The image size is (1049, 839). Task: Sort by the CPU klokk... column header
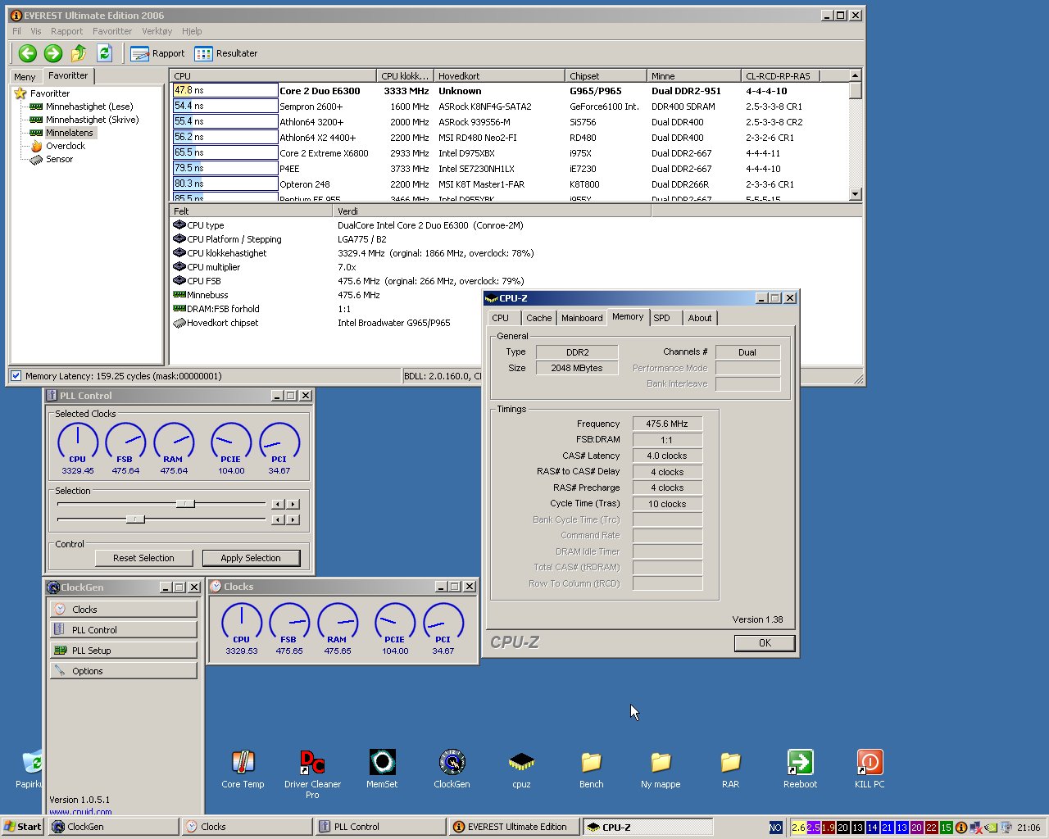[405, 76]
